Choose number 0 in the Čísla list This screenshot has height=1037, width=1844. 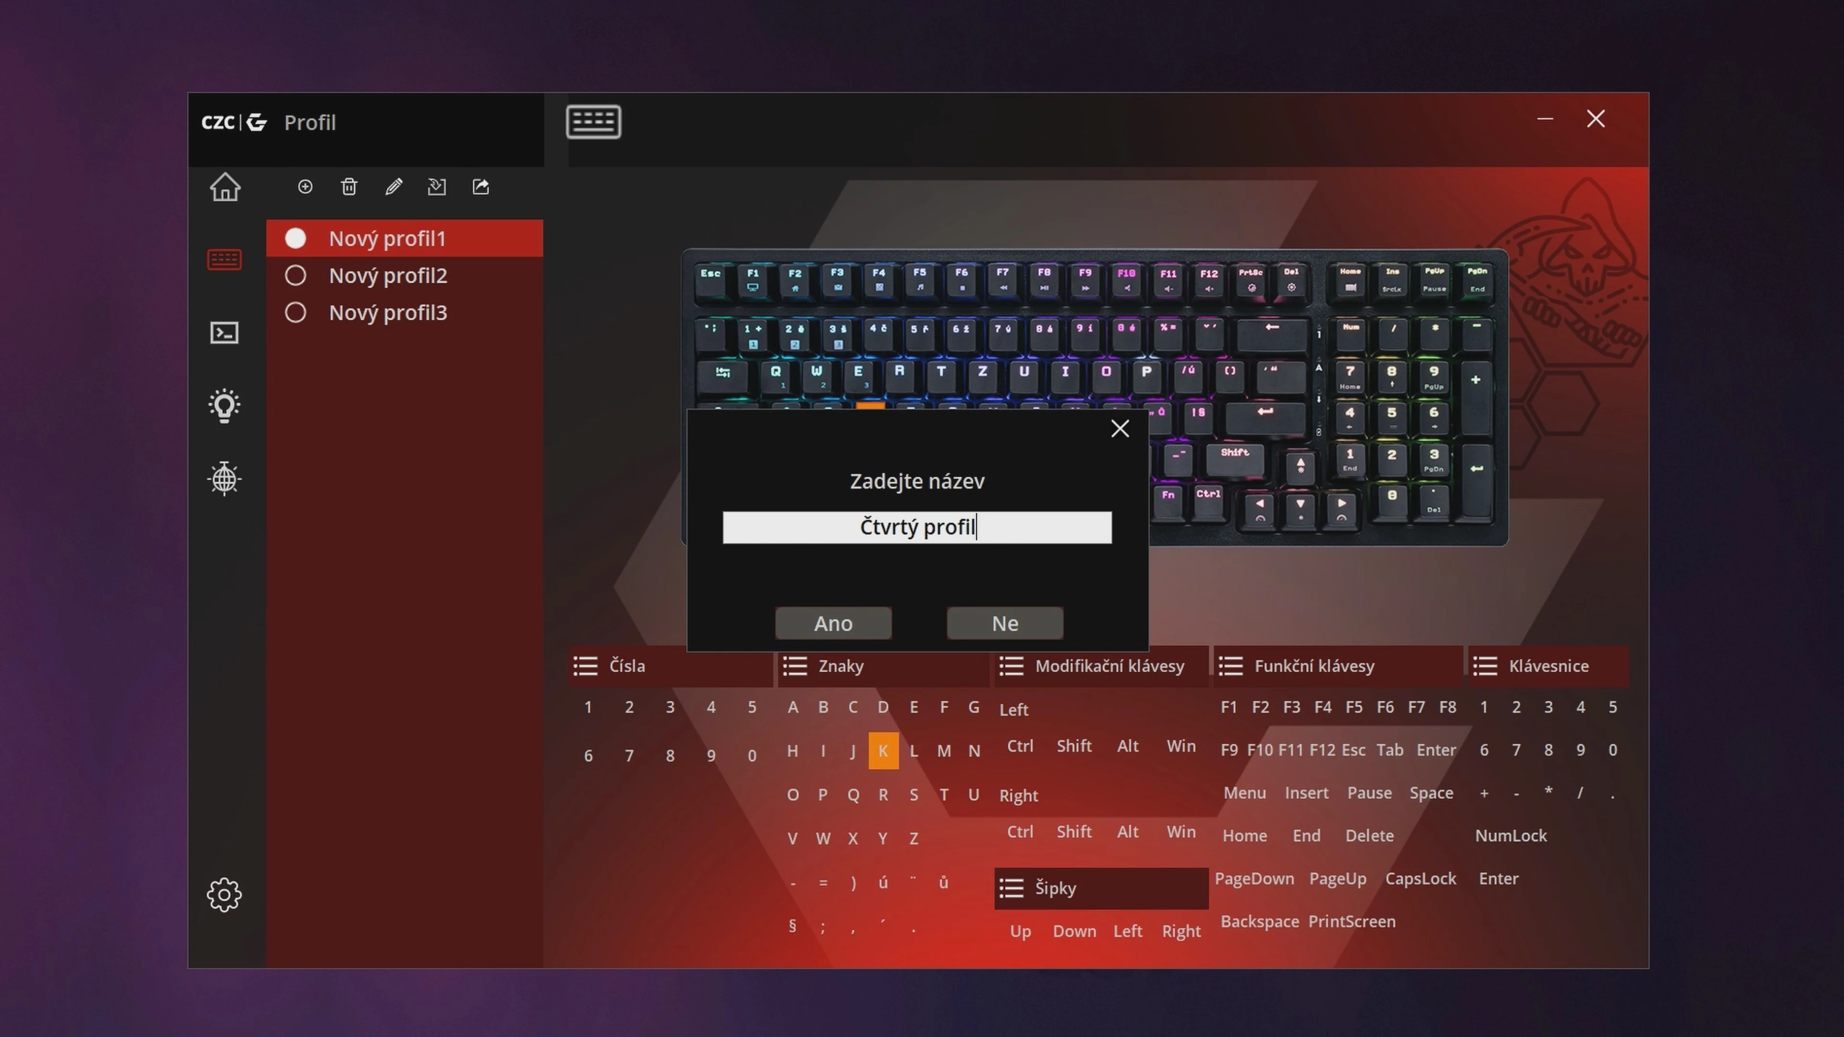click(x=752, y=756)
